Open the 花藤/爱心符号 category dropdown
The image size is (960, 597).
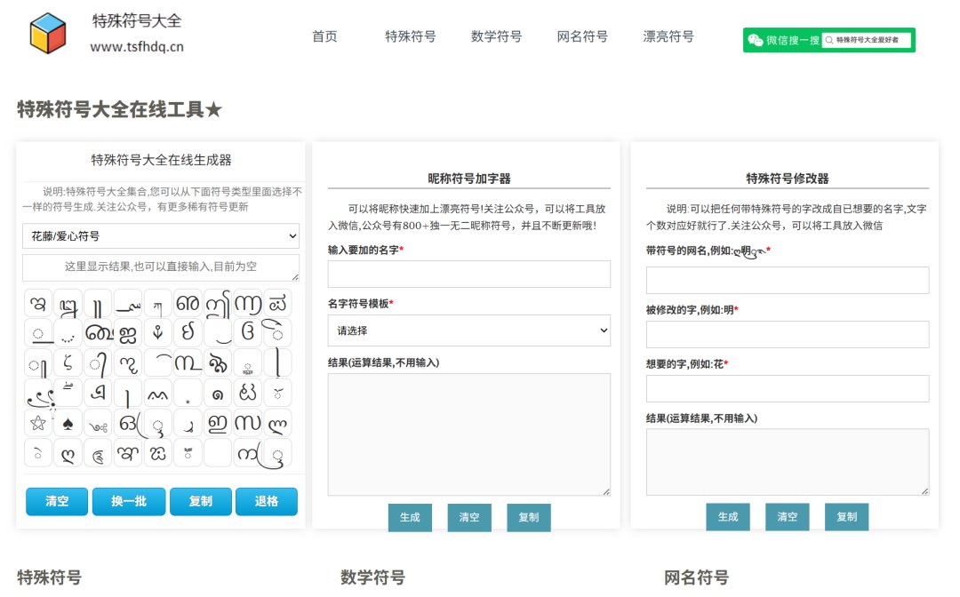coord(161,235)
